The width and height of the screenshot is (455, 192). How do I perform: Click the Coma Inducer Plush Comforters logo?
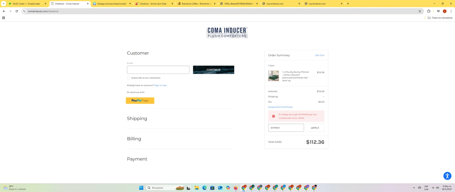click(227, 32)
